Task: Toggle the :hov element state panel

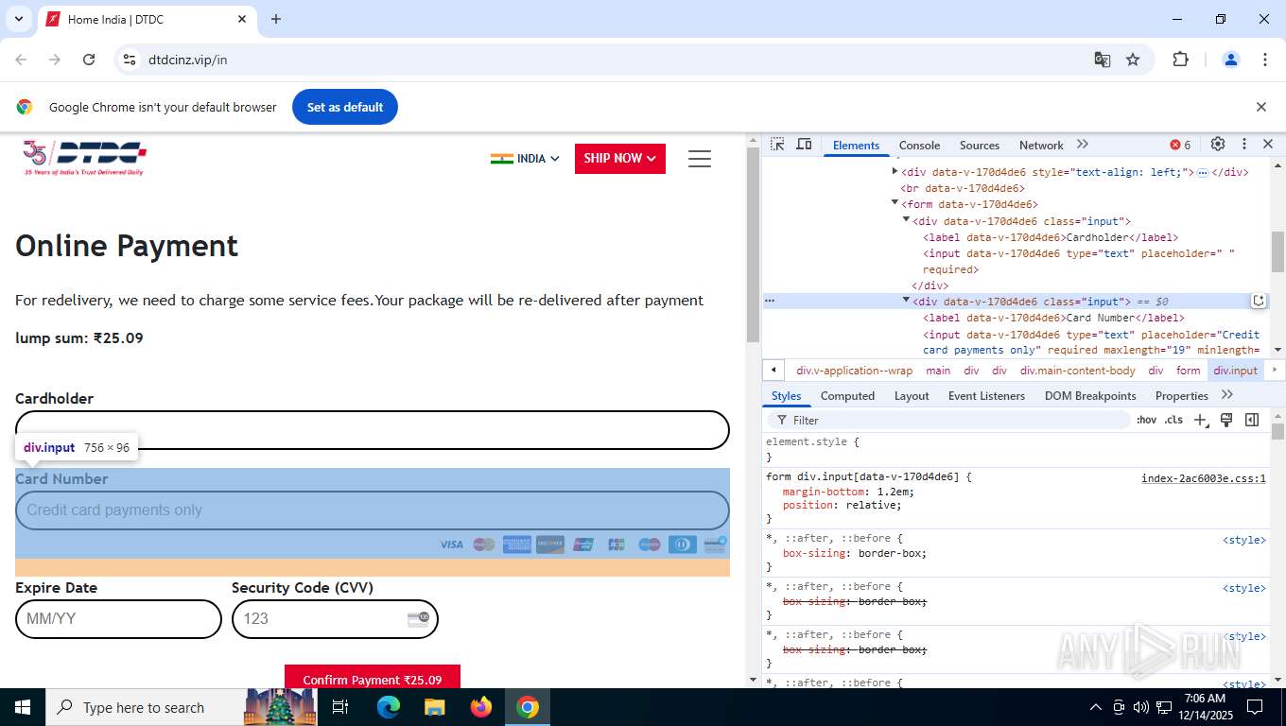Action: point(1146,420)
